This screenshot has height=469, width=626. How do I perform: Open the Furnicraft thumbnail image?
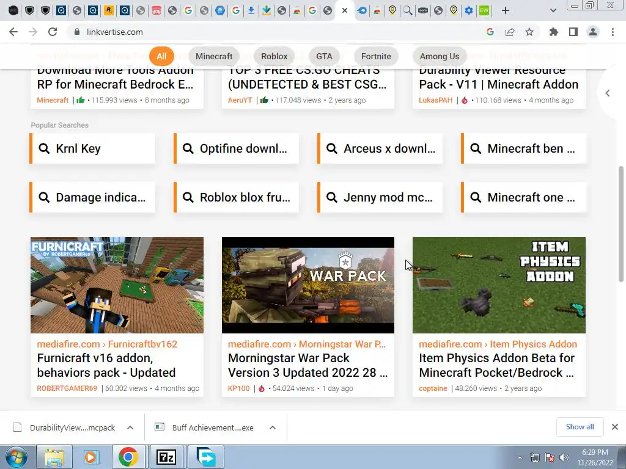click(117, 285)
